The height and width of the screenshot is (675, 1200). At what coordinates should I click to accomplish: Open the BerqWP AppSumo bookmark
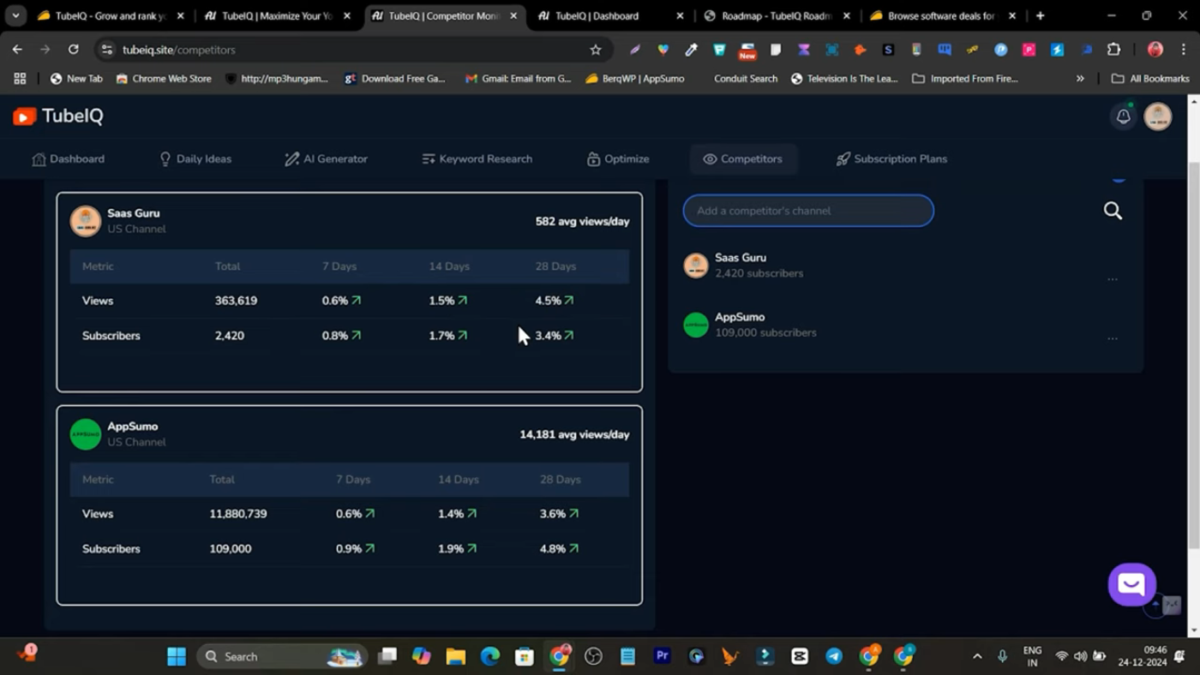[x=634, y=78]
